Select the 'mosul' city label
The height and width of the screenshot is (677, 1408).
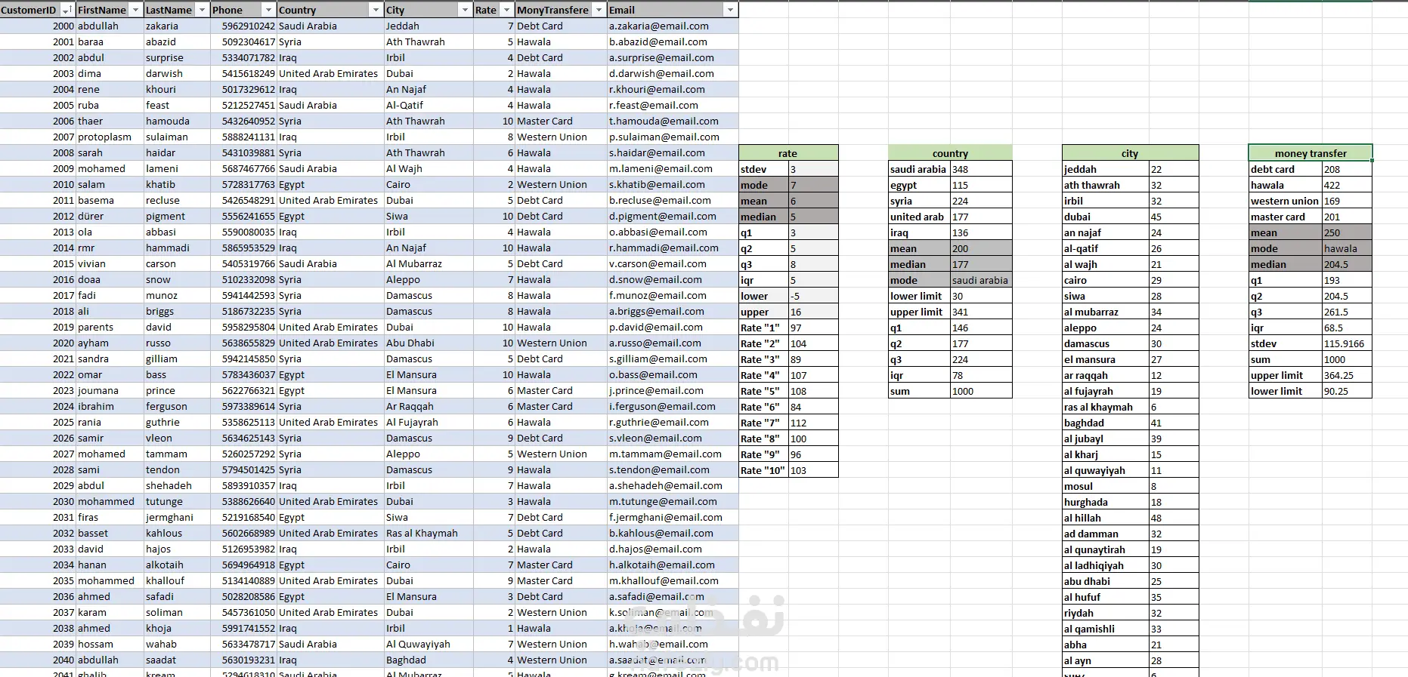pyautogui.click(x=1106, y=486)
